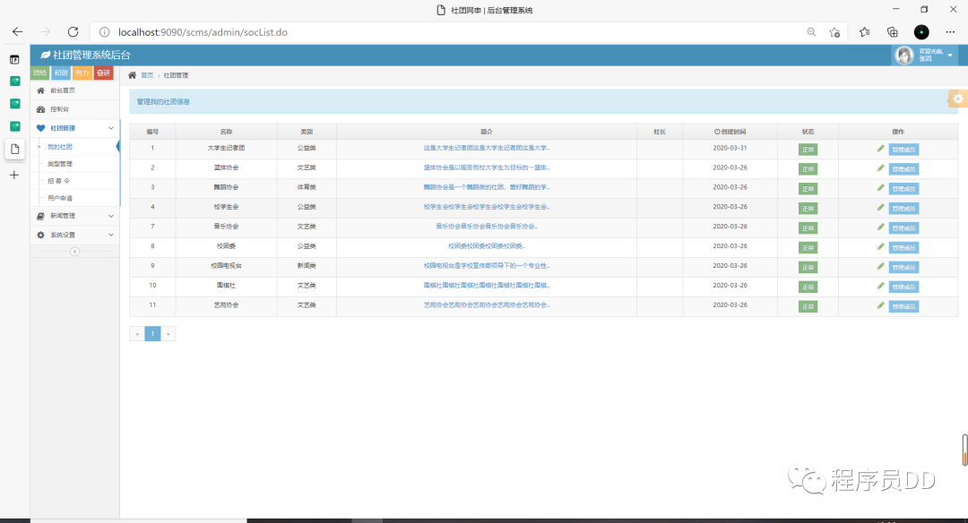Click the site info icon in the address bar
Image resolution: width=968 pixels, height=523 pixels.
(x=104, y=32)
